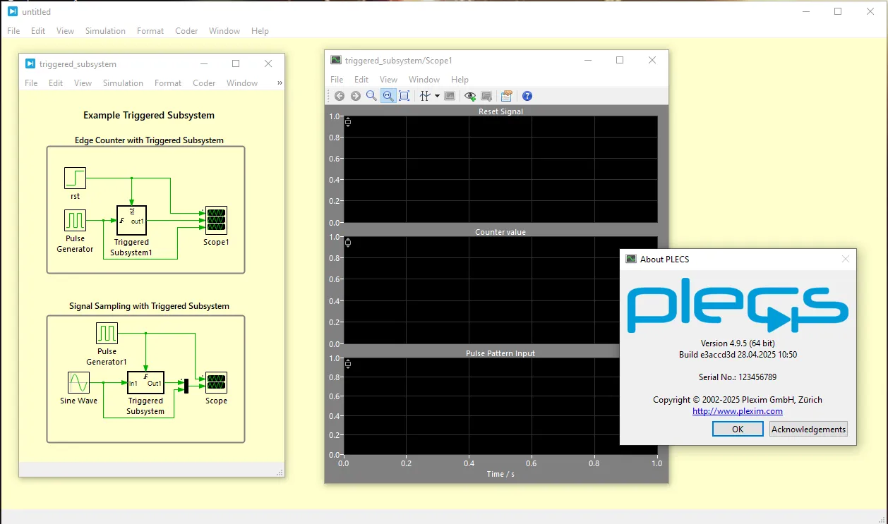
Task: Click the 'Reset Signal' plot title
Action: [500, 111]
